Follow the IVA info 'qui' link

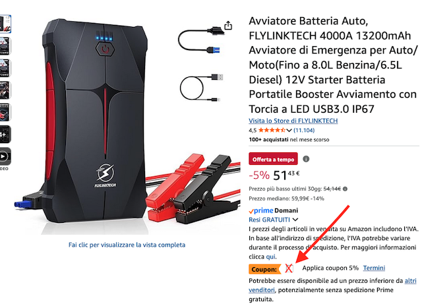point(271,257)
